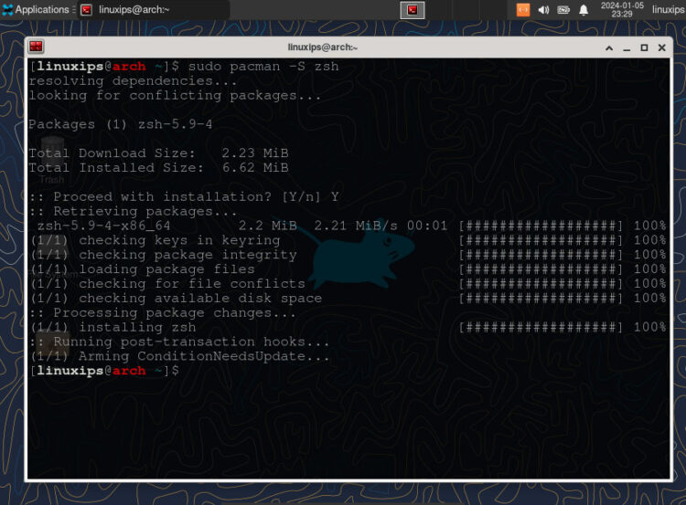Click the 'checking package integrity' line
The width and height of the screenshot is (686, 505).
tap(163, 255)
